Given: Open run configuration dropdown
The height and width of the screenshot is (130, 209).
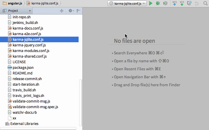Looking at the screenshot, I should click(x=127, y=4).
